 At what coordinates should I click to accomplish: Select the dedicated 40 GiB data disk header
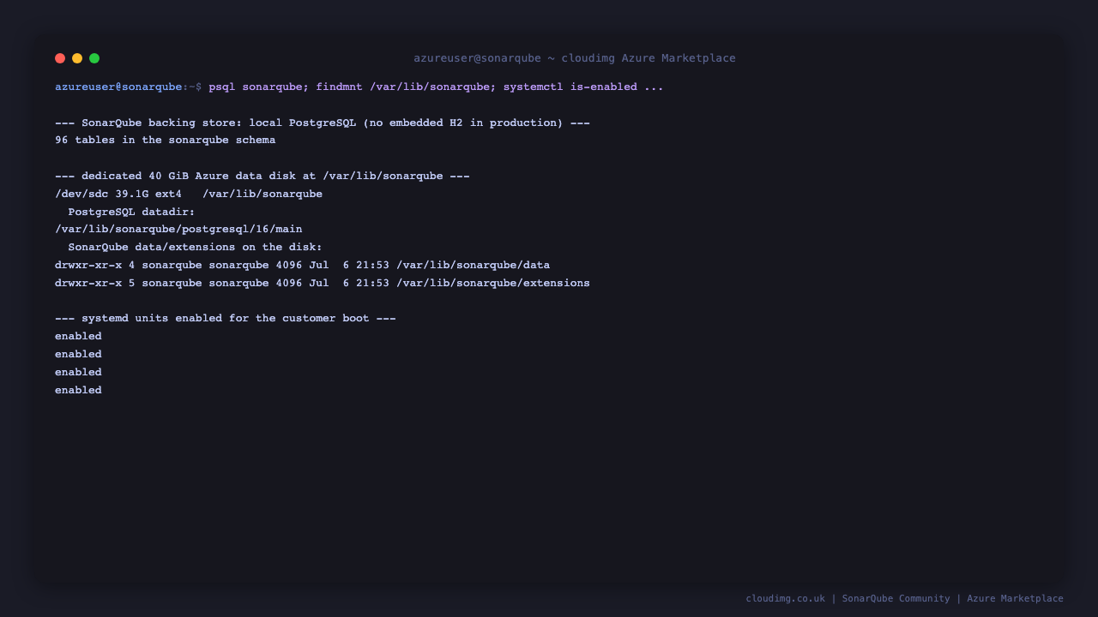[x=262, y=176]
